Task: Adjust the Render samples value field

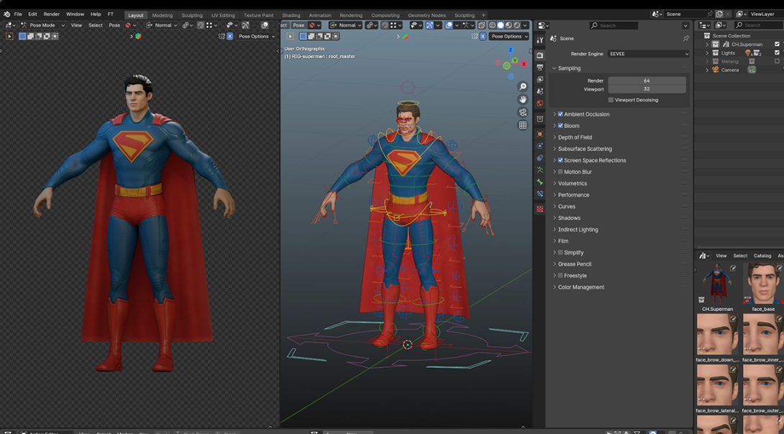Action: [647, 80]
